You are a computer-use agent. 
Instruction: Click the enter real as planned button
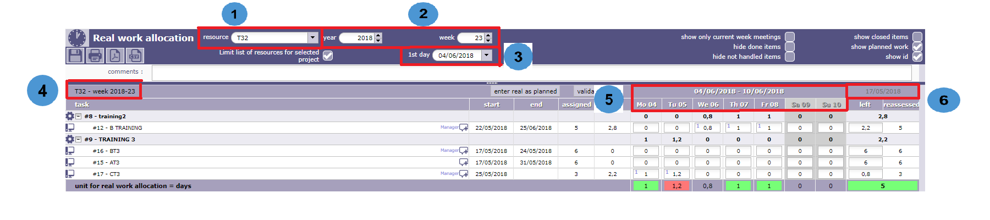point(525,91)
